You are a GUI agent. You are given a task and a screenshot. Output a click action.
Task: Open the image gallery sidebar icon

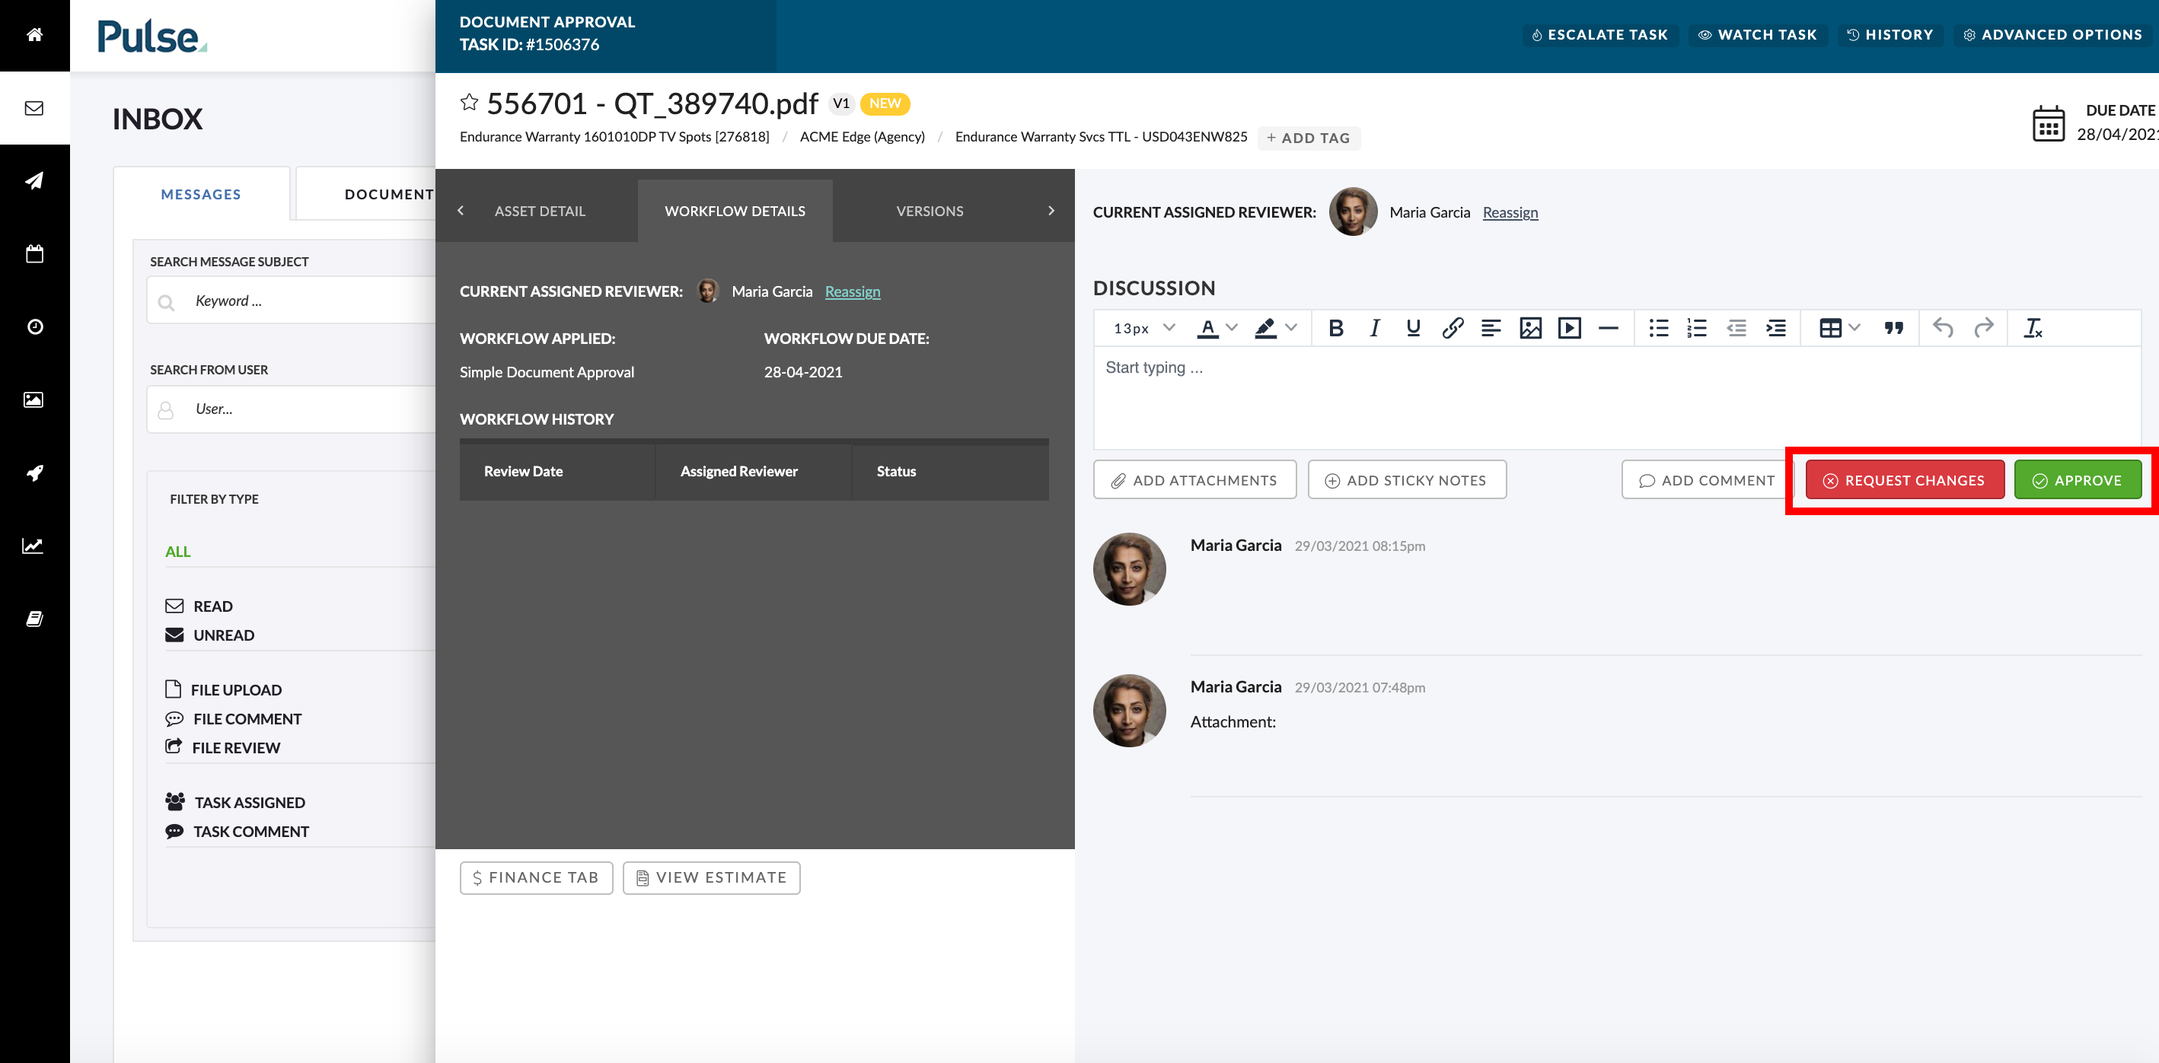(x=33, y=399)
